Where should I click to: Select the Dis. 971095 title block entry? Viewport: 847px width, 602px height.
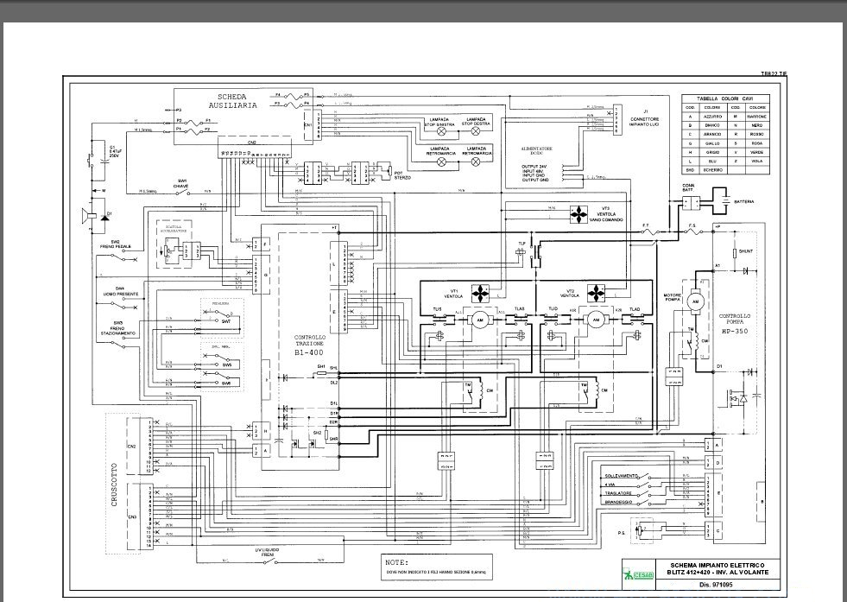coord(715,584)
